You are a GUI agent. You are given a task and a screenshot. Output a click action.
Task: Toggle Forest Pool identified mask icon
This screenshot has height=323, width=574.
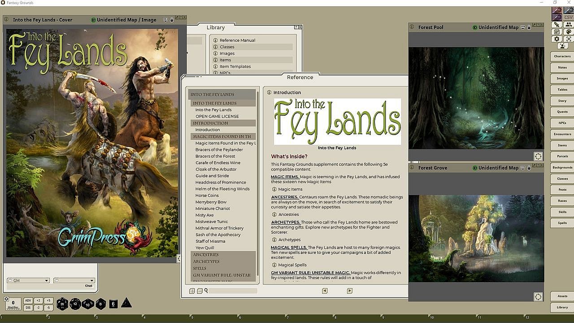[x=523, y=27]
